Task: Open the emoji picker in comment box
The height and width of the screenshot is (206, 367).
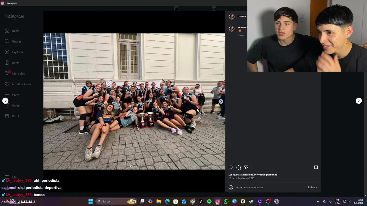Action: 231,187
